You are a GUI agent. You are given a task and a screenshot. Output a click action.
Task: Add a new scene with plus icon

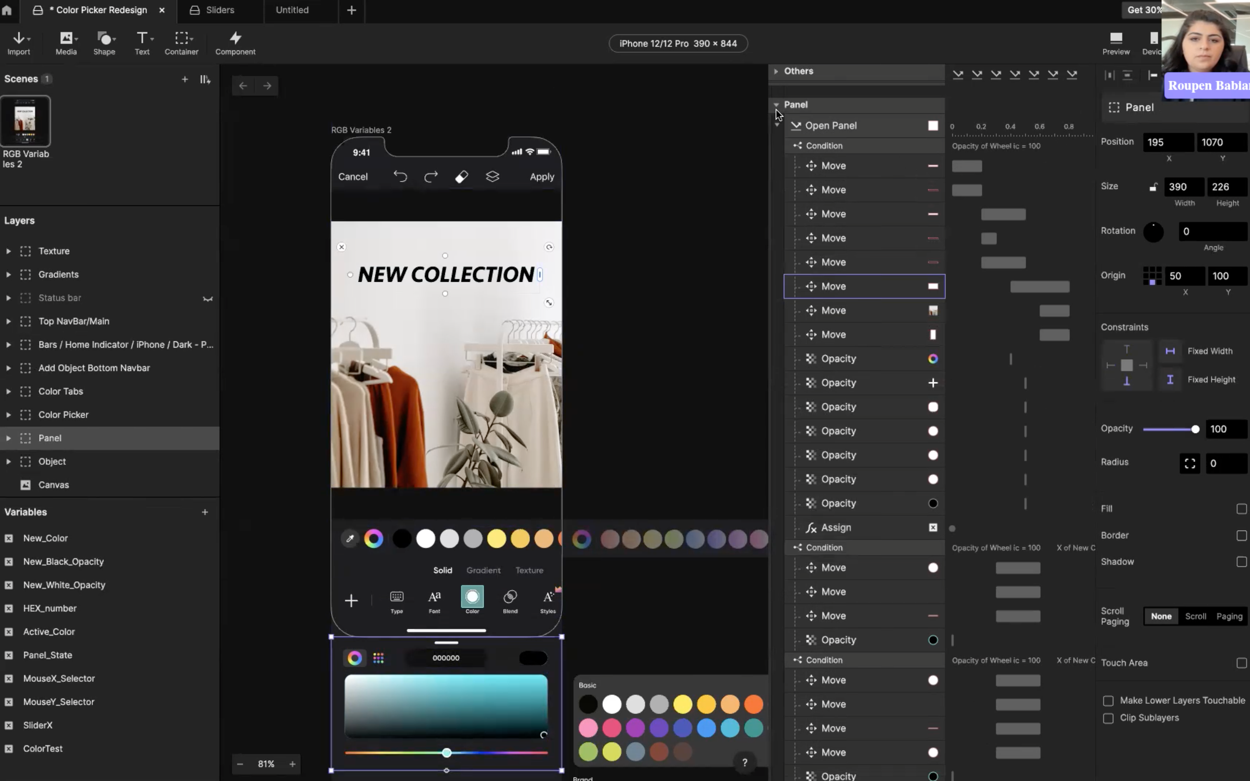tap(184, 79)
